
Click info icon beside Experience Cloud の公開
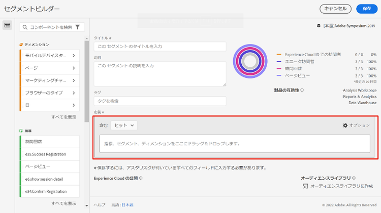[x=141, y=178]
